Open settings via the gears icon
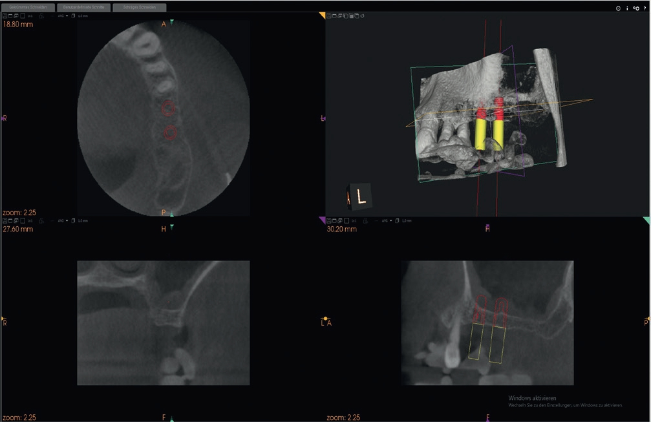 point(635,8)
